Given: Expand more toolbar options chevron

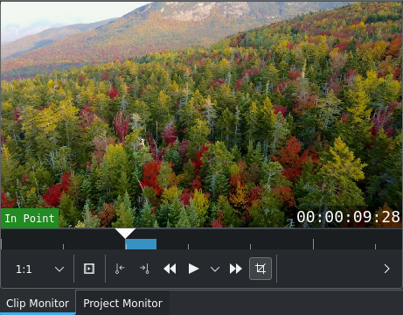Looking at the screenshot, I should pyautogui.click(x=386, y=269).
